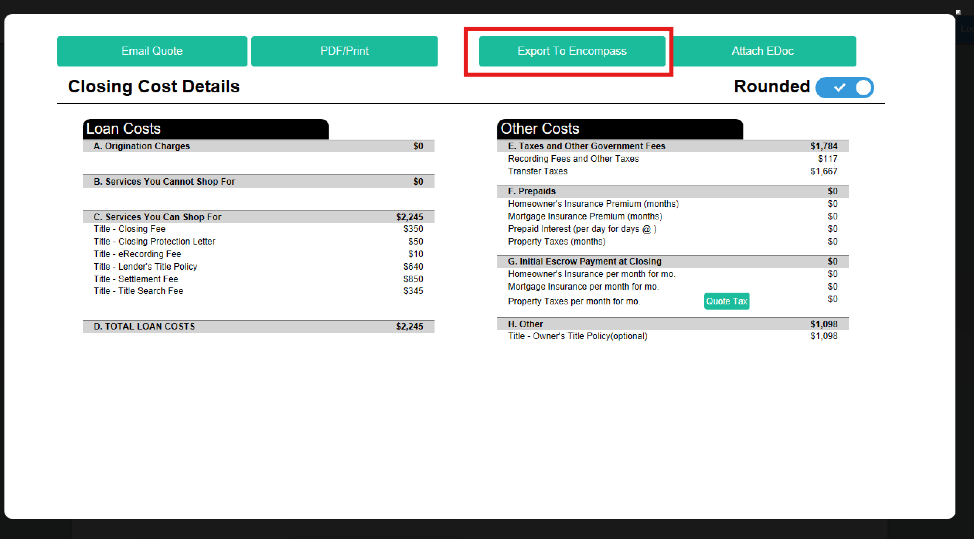Select the Loan Costs section header
The image size is (974, 539).
pyautogui.click(x=206, y=129)
